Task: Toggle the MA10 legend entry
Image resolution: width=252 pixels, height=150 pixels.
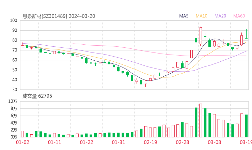Action: (201, 16)
